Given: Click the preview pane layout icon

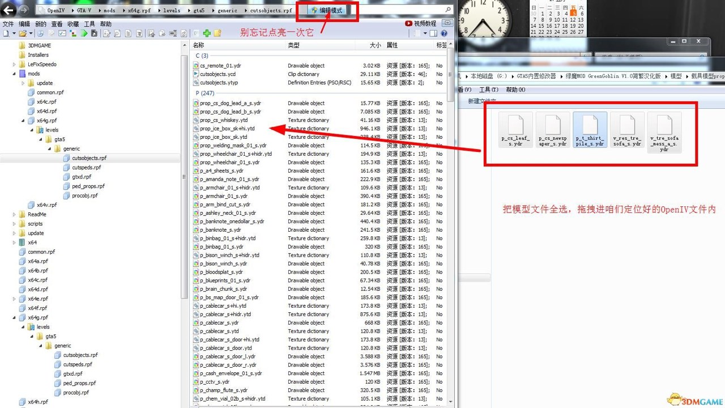Looking at the screenshot, I should (x=433, y=33).
